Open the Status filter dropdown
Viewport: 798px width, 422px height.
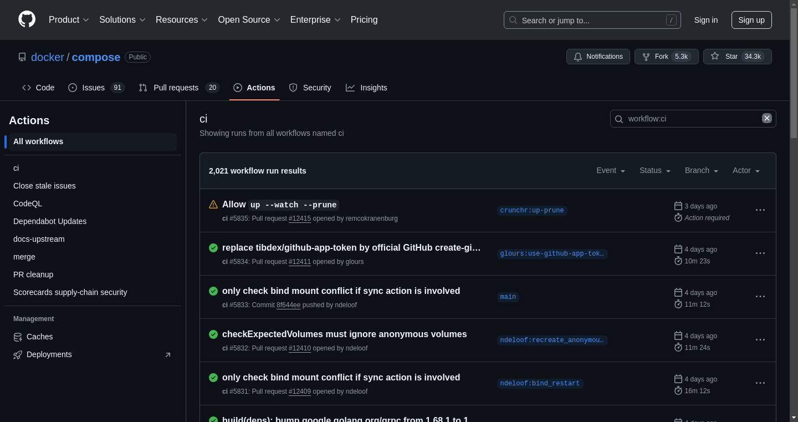pyautogui.click(x=655, y=170)
